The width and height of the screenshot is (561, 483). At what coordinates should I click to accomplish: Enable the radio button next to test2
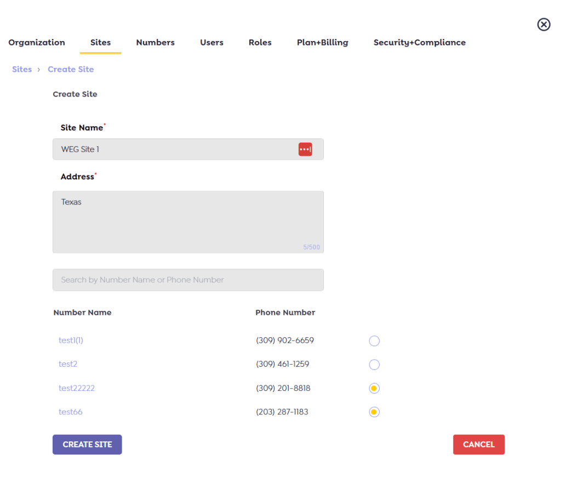pyautogui.click(x=374, y=364)
